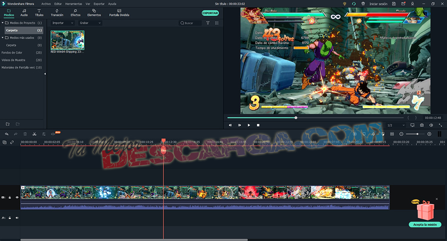Close the Gratis gift popup
Viewport: 447px width, 241px height.
[437, 199]
